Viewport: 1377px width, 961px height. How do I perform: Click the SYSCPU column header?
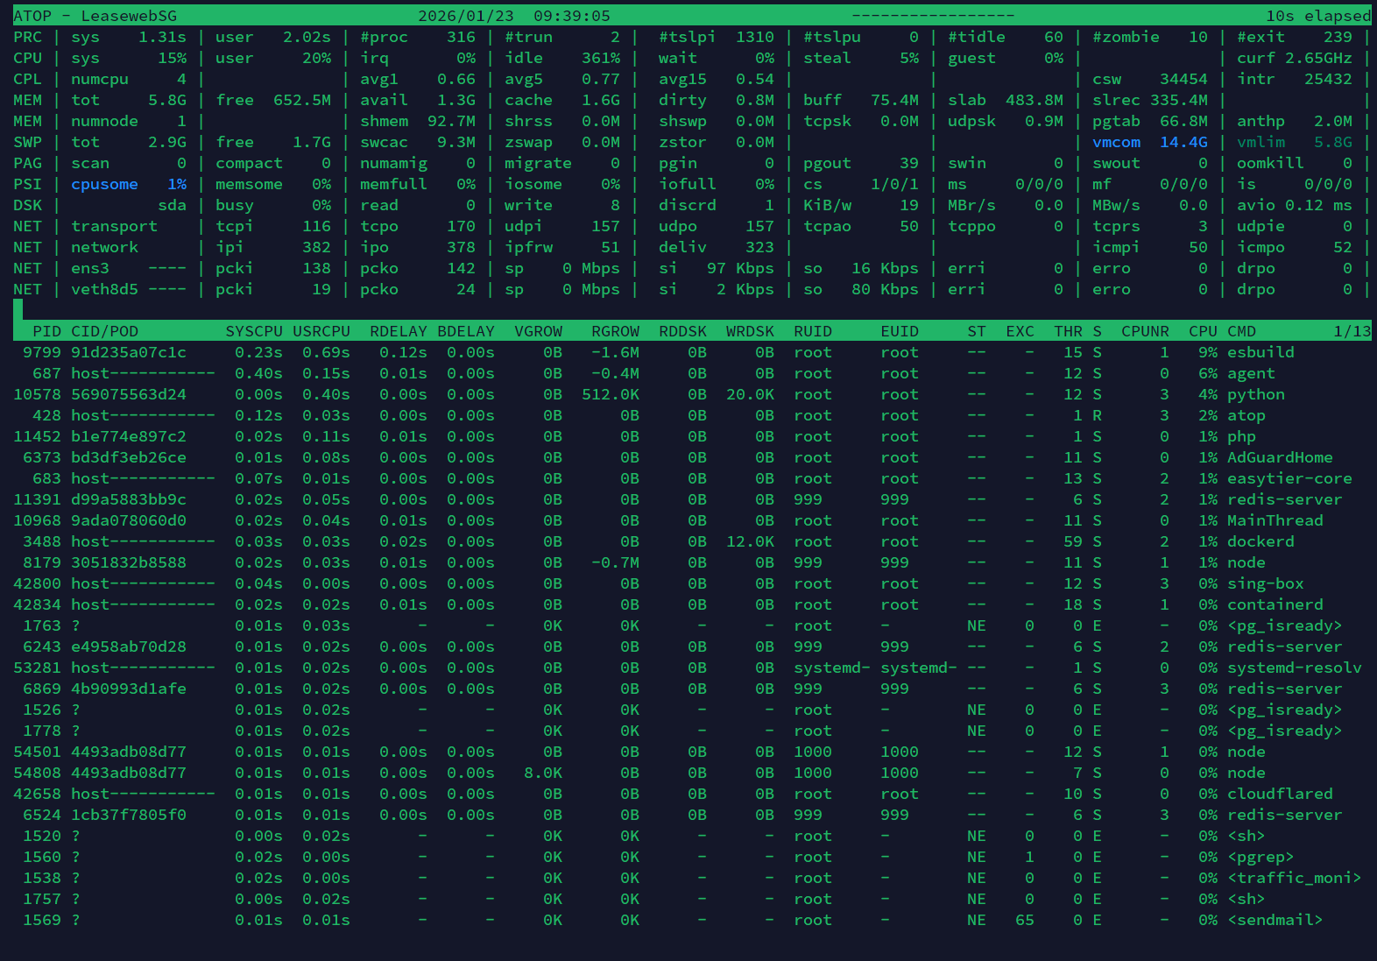pos(254,331)
